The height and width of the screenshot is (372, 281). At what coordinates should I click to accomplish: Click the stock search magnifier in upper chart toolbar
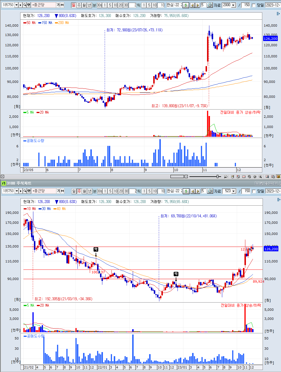click(x=25, y=5)
